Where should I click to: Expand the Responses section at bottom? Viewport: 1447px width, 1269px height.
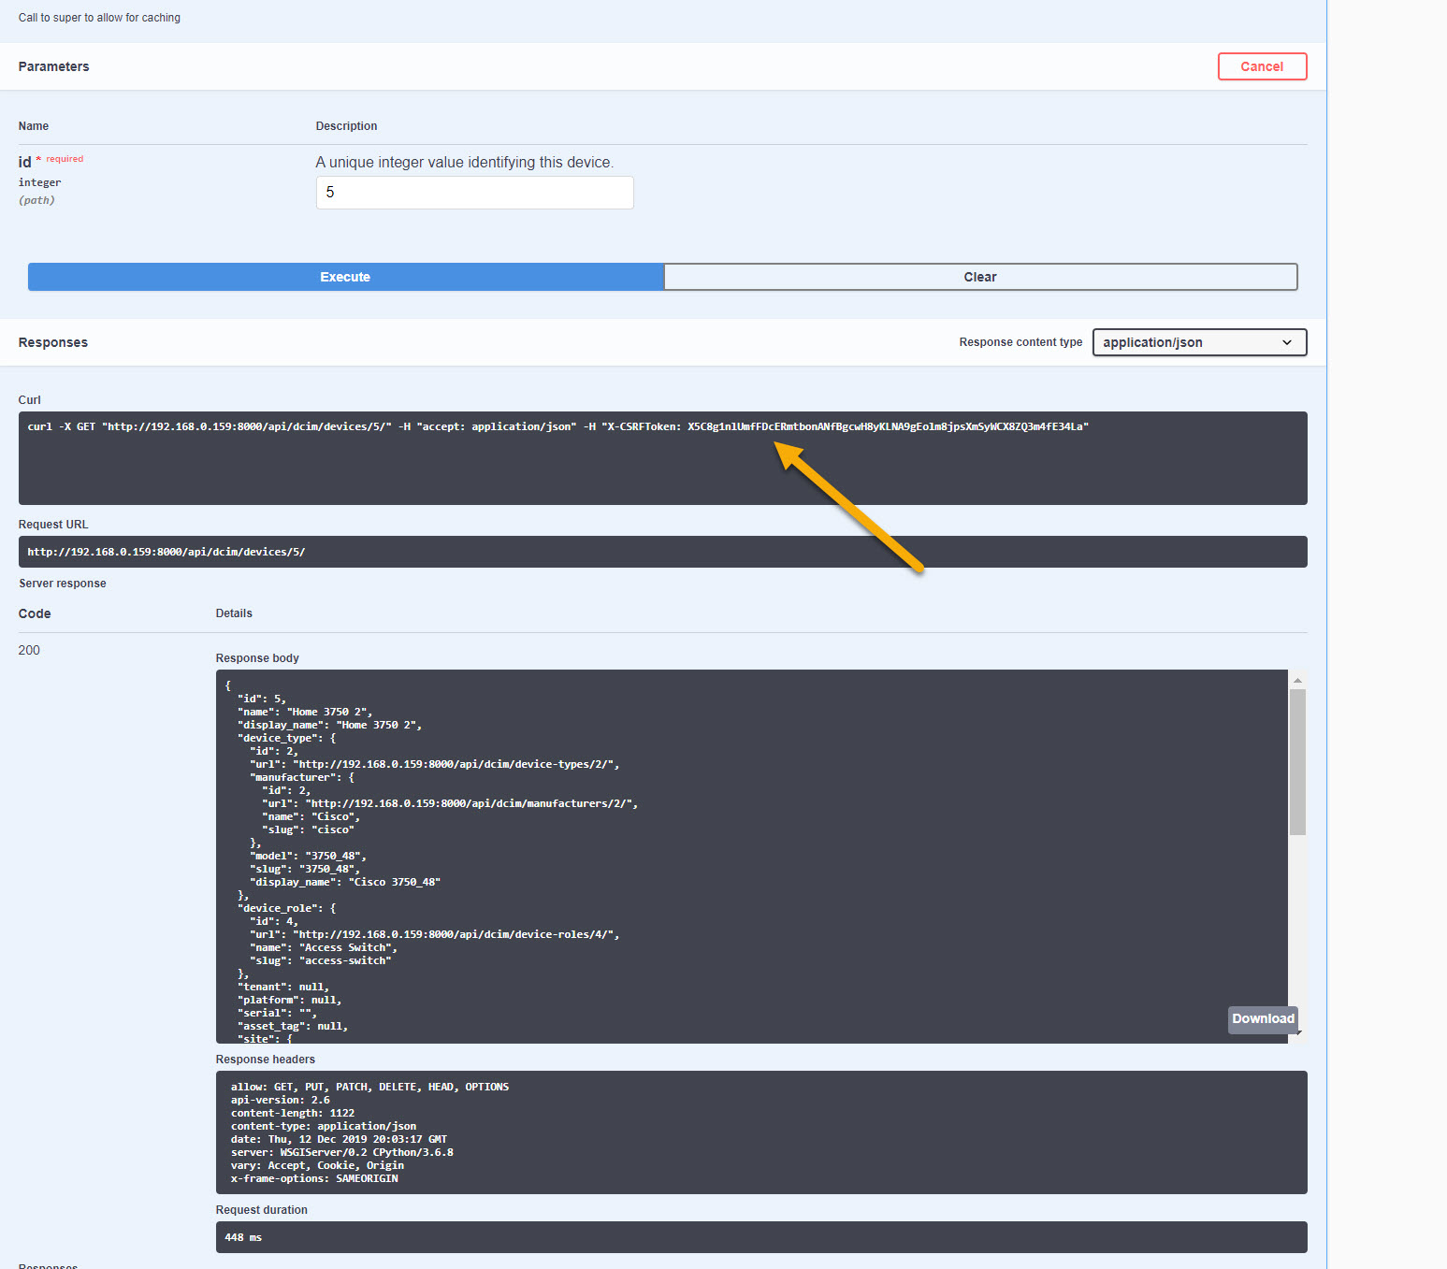tap(47, 1264)
